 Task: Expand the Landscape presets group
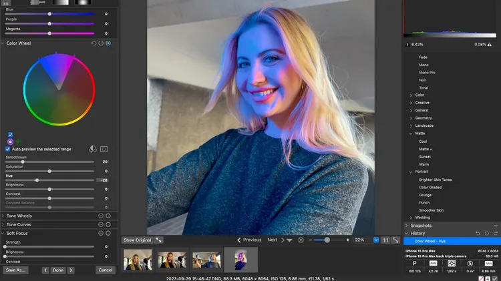411,125
